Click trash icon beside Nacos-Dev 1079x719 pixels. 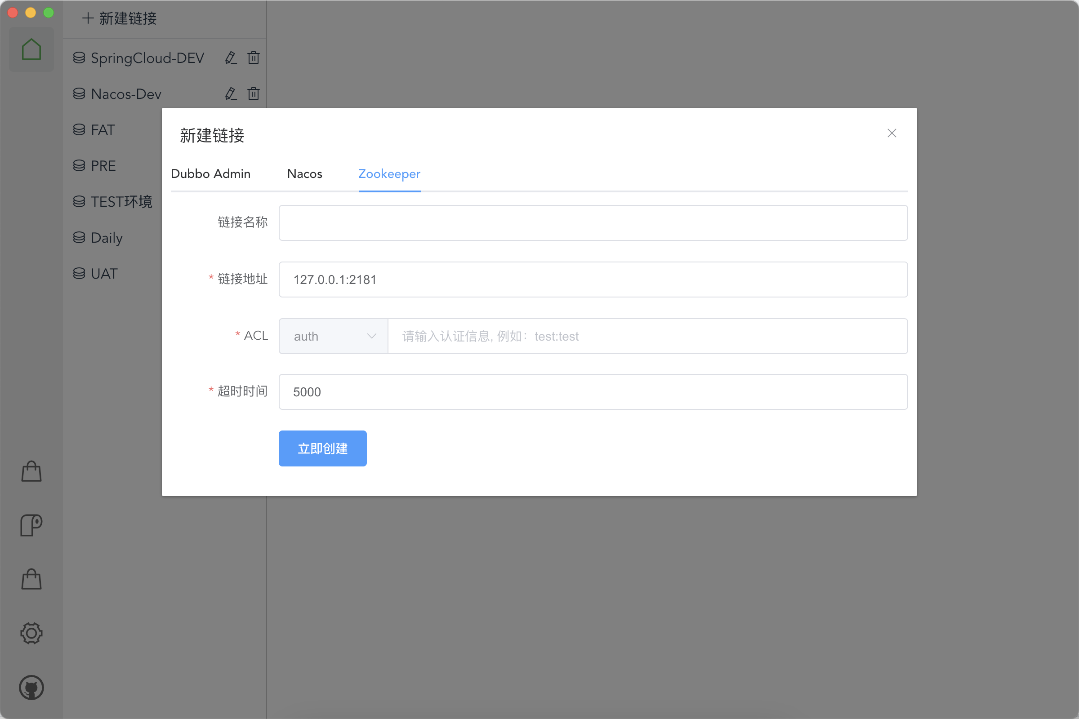coord(254,94)
